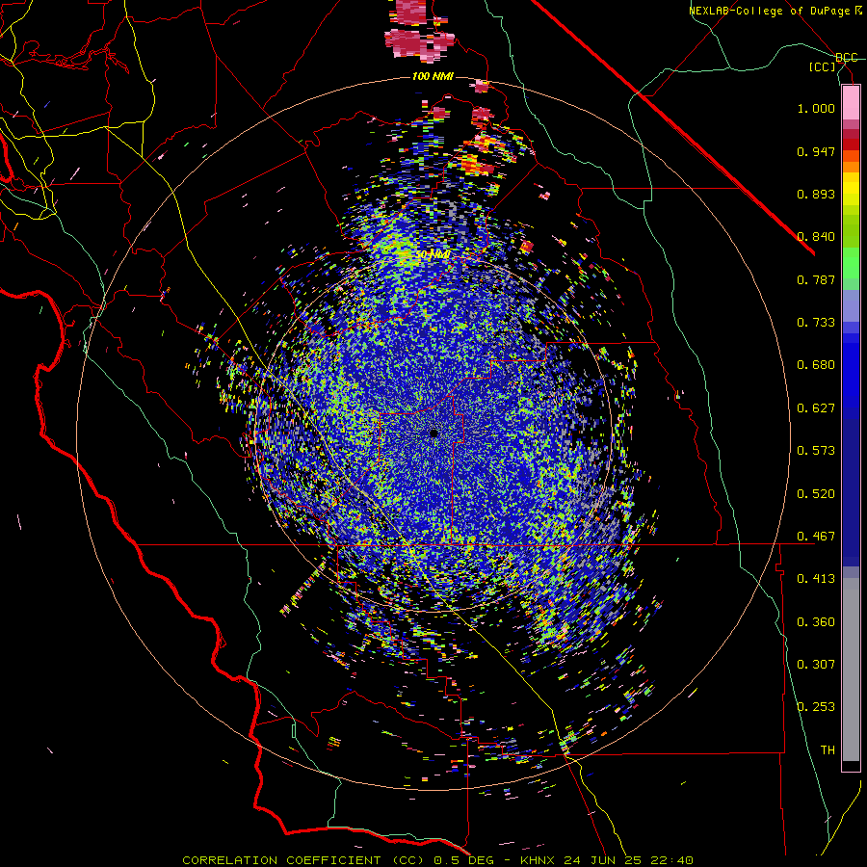Screen dimensions: 867x867
Task: Click the KHNX station identifier in footer
Action: [x=539, y=860]
